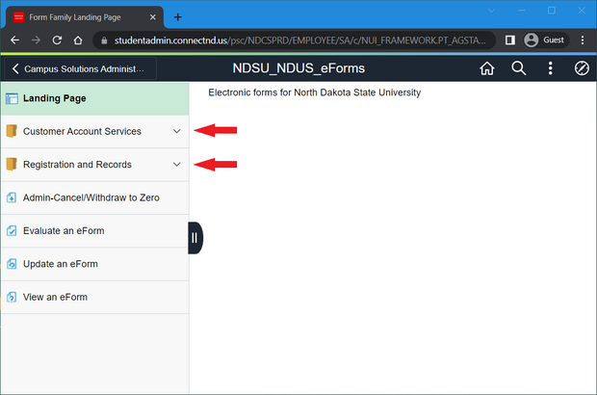This screenshot has width=597, height=395.
Task: Go back to Campus Solutions Administration
Action: 79,69
